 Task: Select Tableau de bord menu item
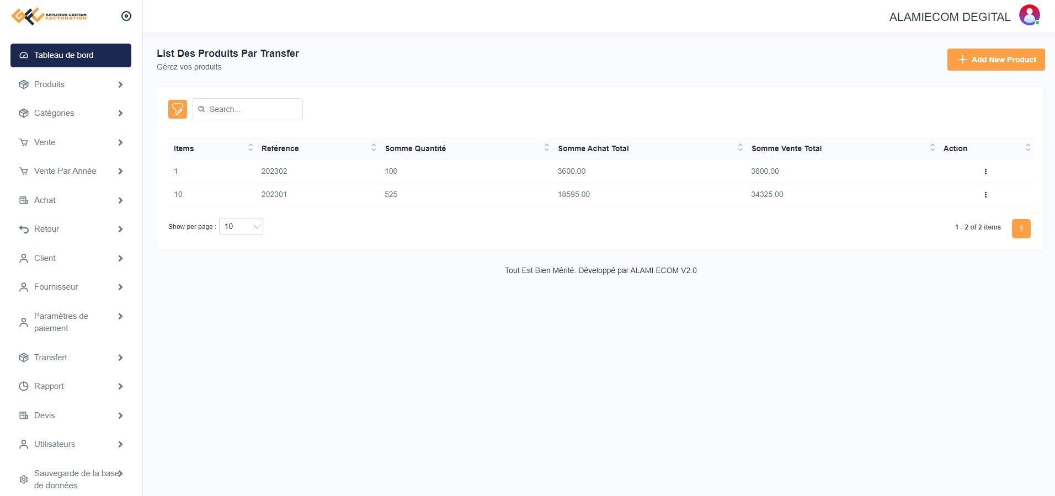pos(71,55)
